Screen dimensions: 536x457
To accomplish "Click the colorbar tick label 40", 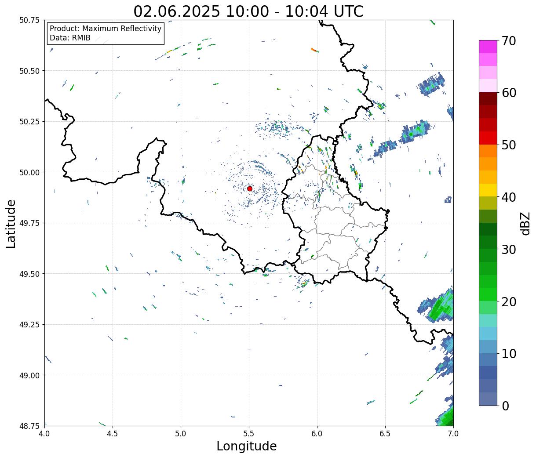I will [509, 197].
